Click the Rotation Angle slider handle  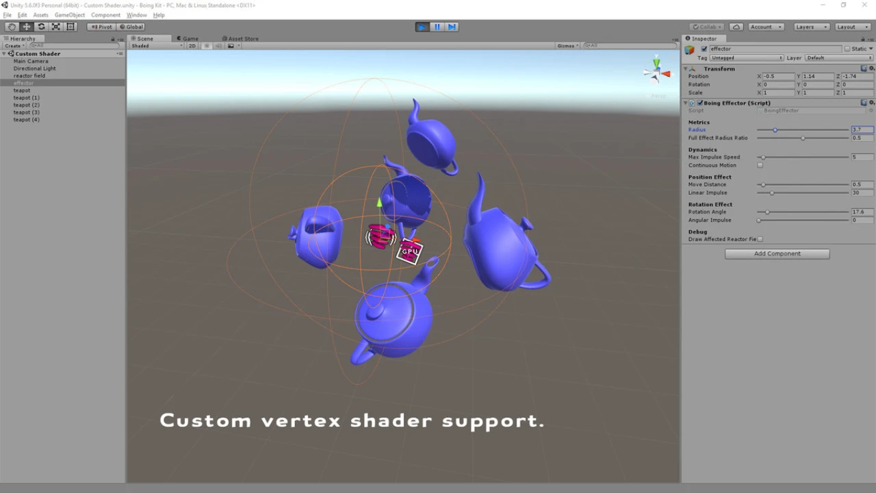767,212
